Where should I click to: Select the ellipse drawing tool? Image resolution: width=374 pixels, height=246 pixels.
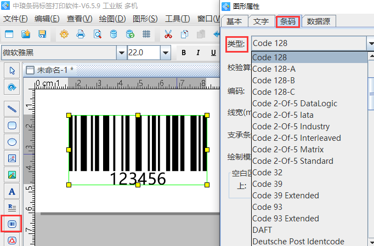tap(12, 142)
